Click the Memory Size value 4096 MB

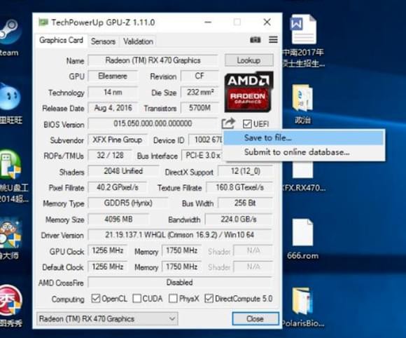pos(118,219)
